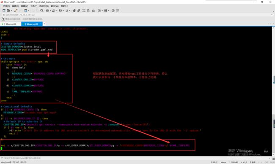Expand the Open Session dropdown arrow

click(x=11, y=11)
